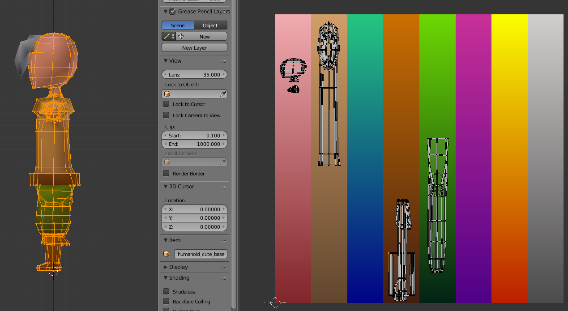Click the plus icon on the New button

[x=181, y=37]
